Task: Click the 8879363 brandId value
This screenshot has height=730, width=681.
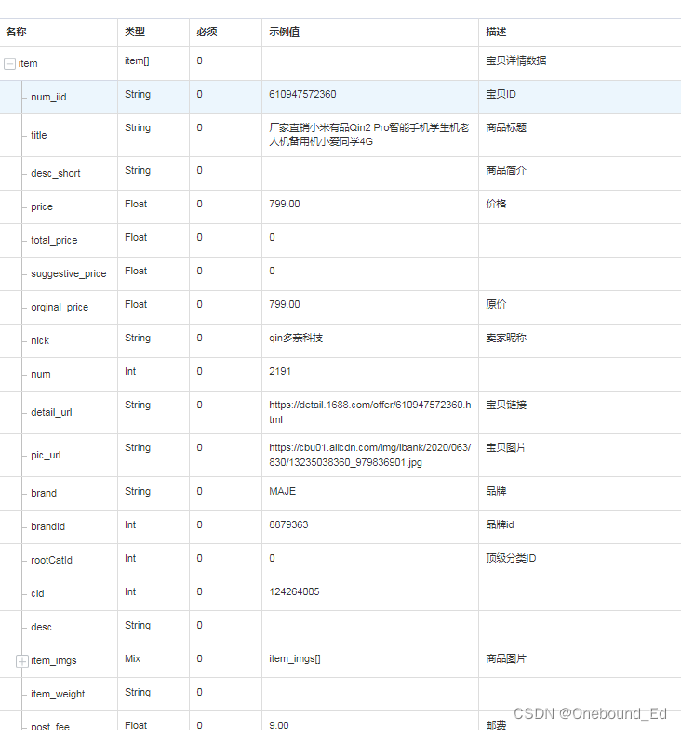Action: coord(288,524)
